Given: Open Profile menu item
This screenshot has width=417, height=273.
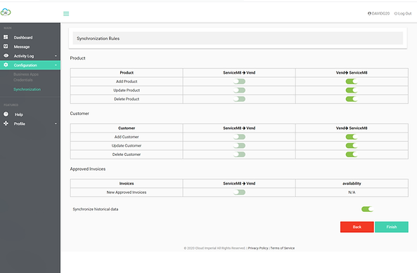Looking at the screenshot, I should (20, 124).
